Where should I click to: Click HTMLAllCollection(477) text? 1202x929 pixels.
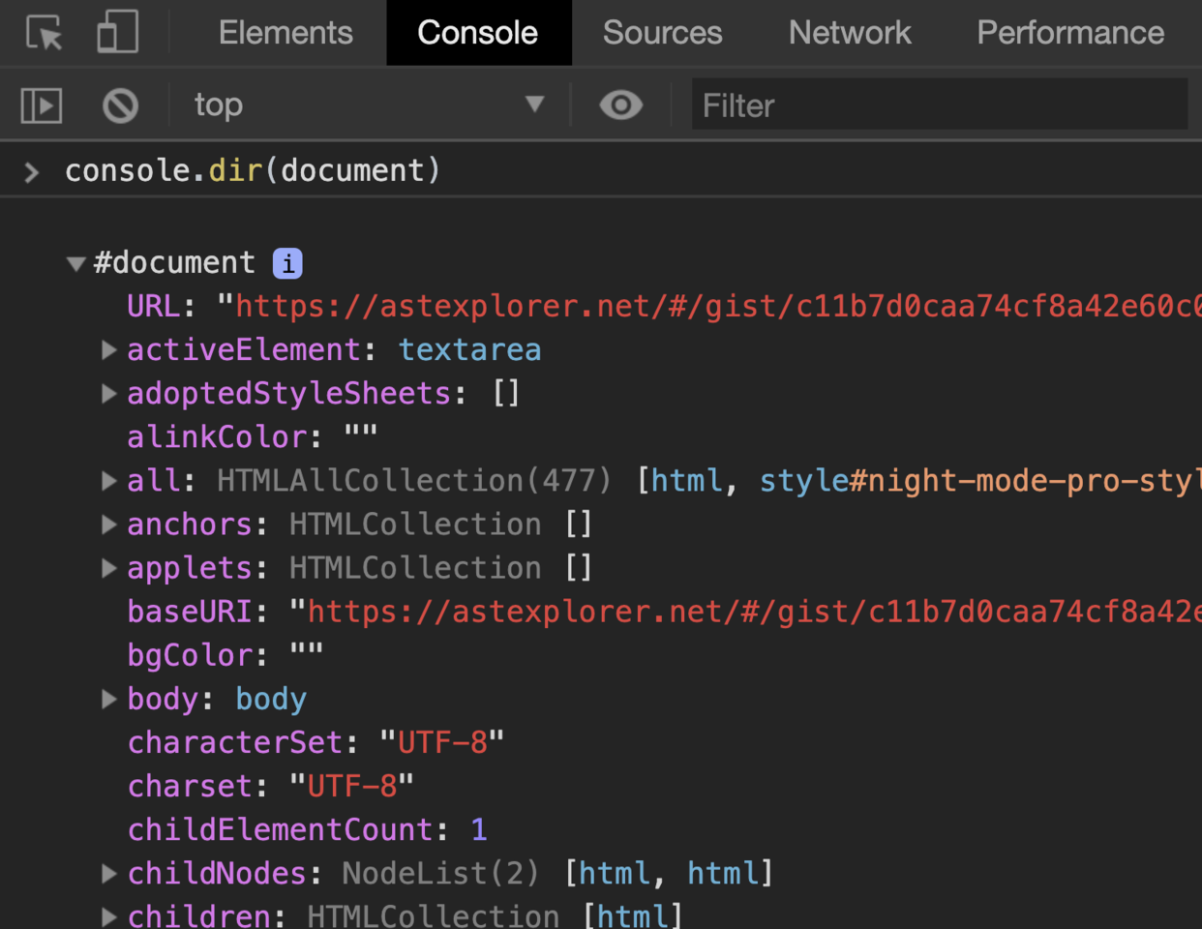[x=414, y=480]
